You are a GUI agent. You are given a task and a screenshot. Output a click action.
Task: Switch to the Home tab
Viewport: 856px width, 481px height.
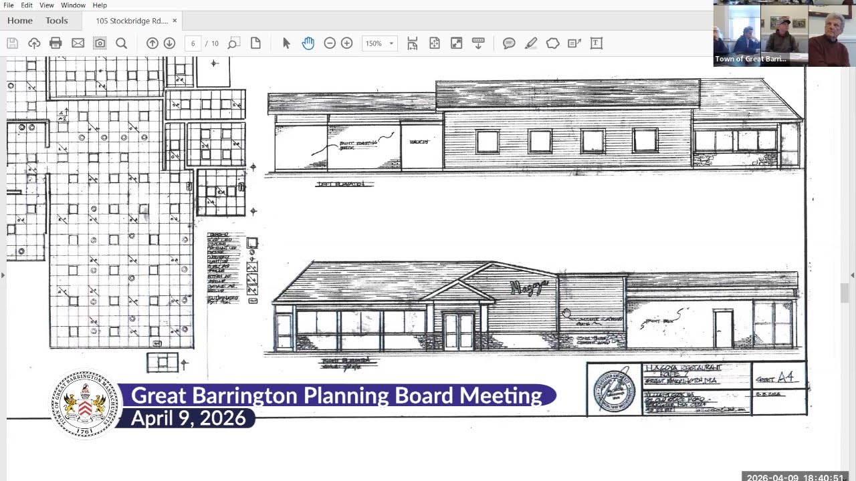20,21
